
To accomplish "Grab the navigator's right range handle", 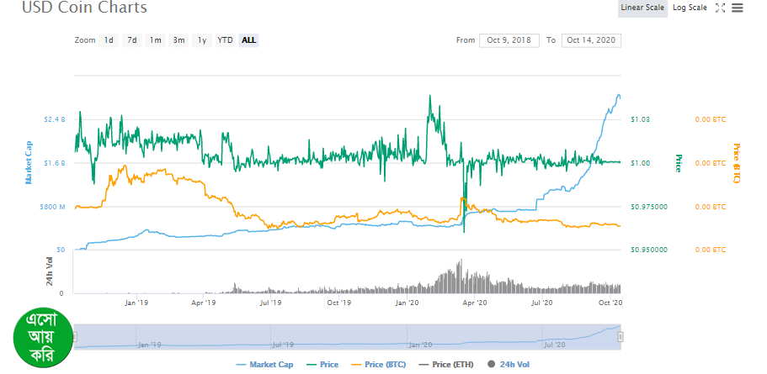I will point(621,336).
